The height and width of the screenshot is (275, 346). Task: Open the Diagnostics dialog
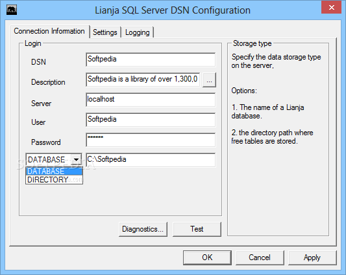click(143, 229)
